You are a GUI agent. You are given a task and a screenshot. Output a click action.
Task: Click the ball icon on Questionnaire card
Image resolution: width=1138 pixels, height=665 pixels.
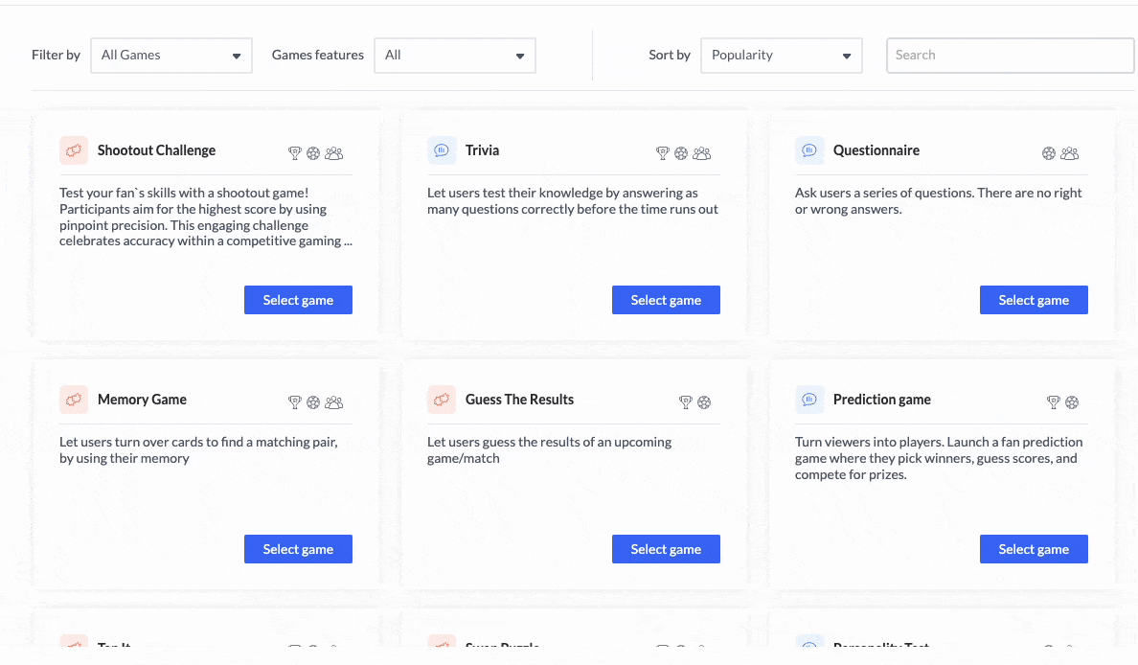click(x=1049, y=153)
